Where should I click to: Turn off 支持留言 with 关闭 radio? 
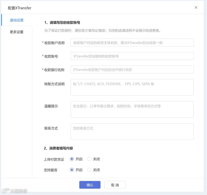coord(89,170)
